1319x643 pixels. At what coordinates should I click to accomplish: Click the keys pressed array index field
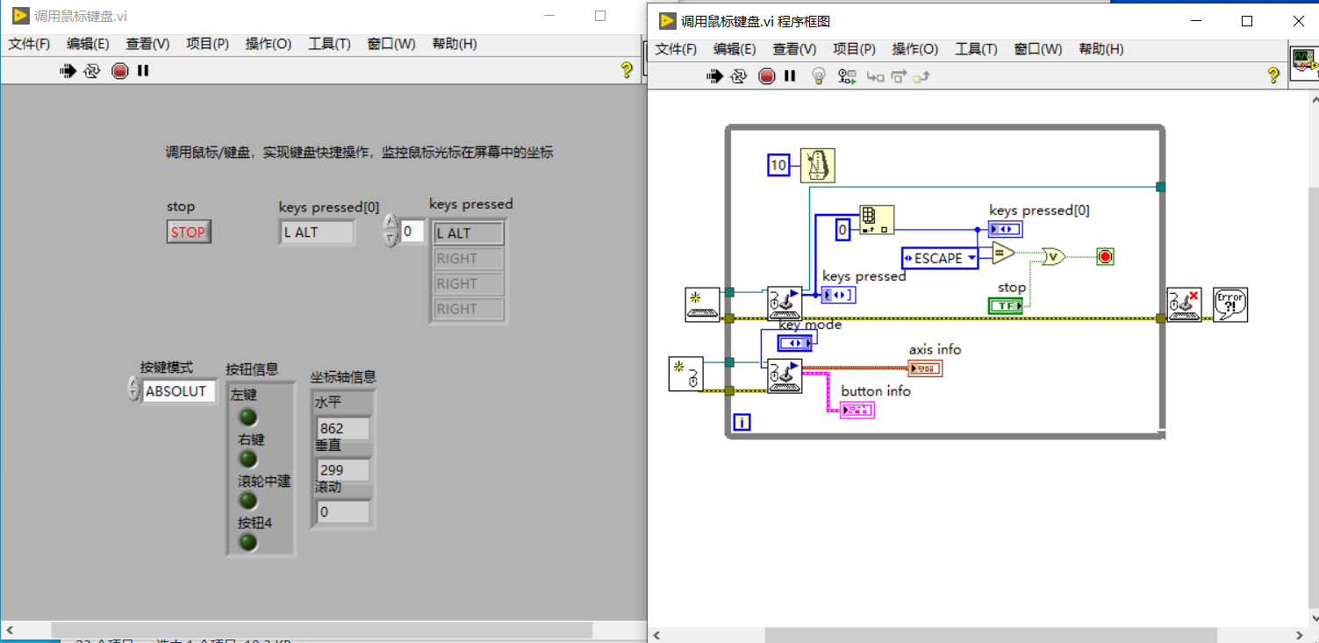(x=412, y=232)
